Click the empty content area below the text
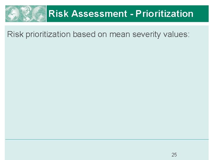 [107, 89]
